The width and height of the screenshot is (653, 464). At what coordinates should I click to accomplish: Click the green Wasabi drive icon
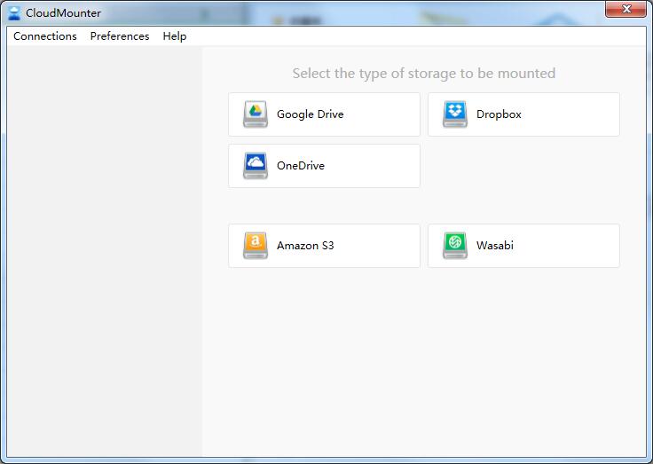pyautogui.click(x=455, y=246)
